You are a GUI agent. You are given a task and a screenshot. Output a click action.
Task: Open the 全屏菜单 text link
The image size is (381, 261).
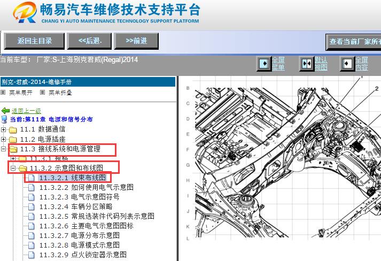[278, 64]
